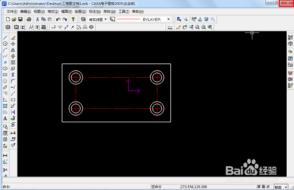Open the 视图(V) menu

click(39, 12)
